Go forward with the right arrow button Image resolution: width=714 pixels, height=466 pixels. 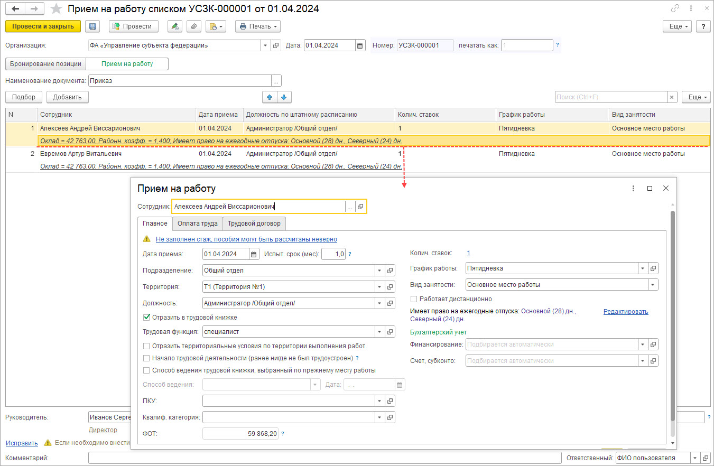pos(33,8)
